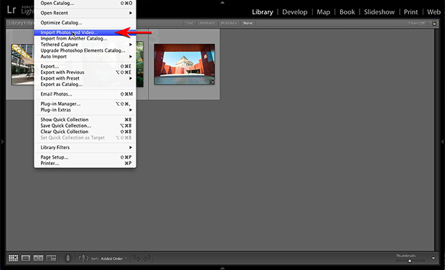Image resolution: width=445 pixels, height=270 pixels.
Task: Rotate photo clockwise icon
Action: click(146, 259)
